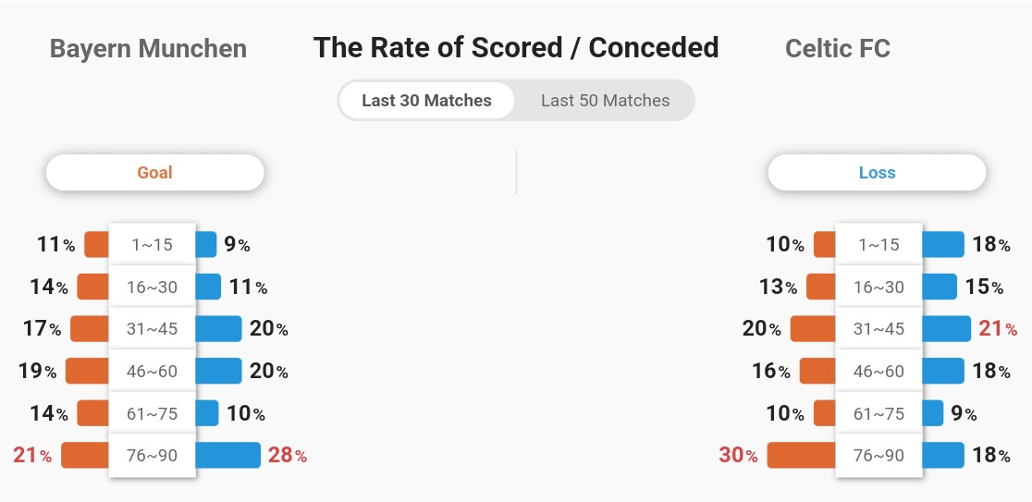
Task: Click Bayern's 76~90 minute interval label
Action: pos(152,455)
